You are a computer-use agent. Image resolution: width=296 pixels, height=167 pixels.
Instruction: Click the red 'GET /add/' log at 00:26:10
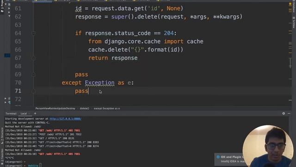59,154
